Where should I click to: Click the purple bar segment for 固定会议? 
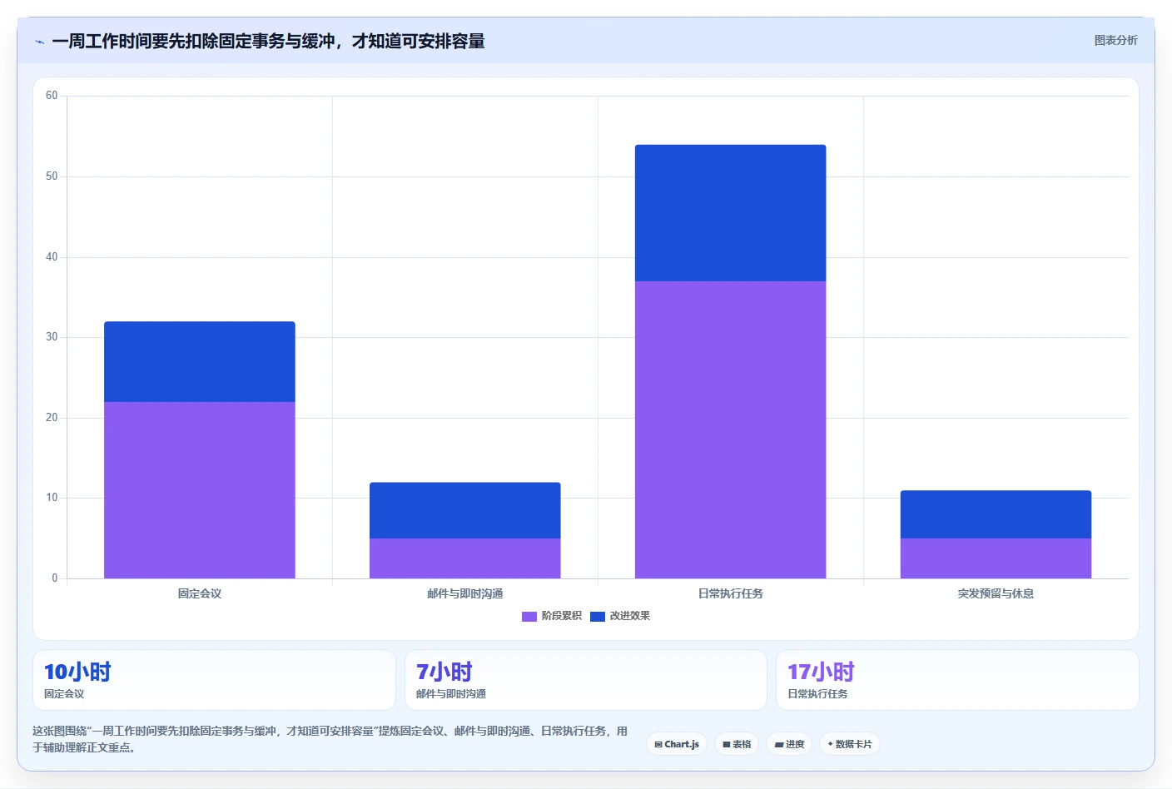point(200,490)
